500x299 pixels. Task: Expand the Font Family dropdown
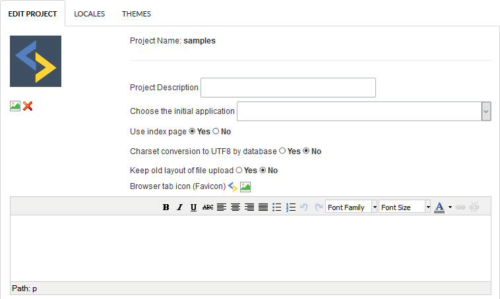tap(375, 207)
